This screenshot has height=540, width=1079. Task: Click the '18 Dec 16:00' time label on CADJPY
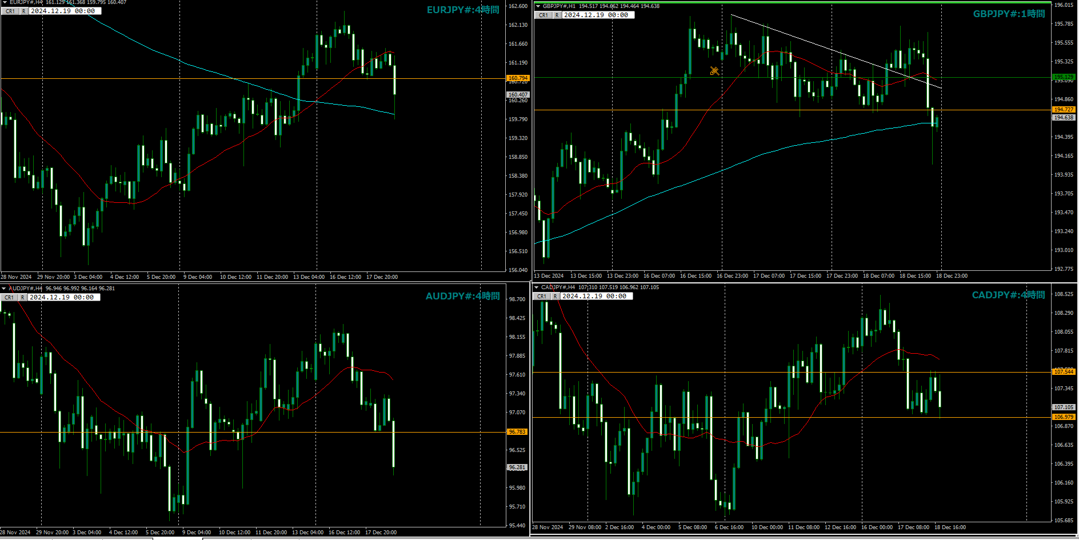pyautogui.click(x=950, y=527)
